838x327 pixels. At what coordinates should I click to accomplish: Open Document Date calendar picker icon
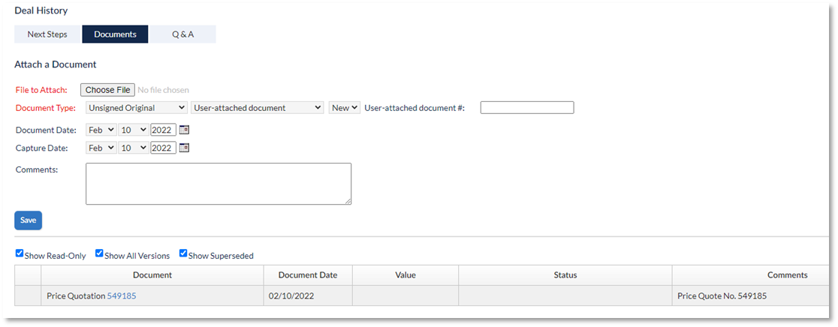coord(185,130)
